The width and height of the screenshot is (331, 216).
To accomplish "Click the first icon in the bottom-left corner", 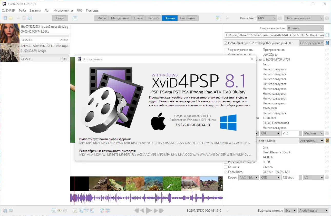I will click(x=5, y=211).
